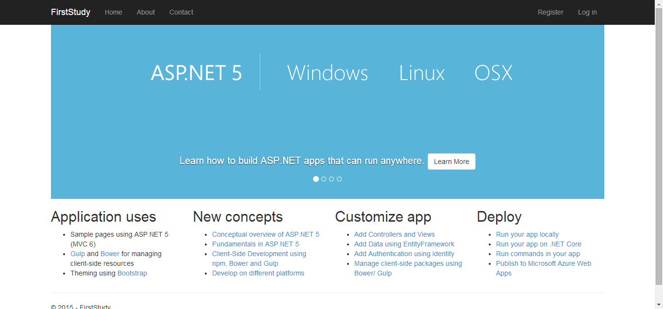Screen dimensions: 663x309
Task: Click Log in in the navbar
Action: point(587,12)
